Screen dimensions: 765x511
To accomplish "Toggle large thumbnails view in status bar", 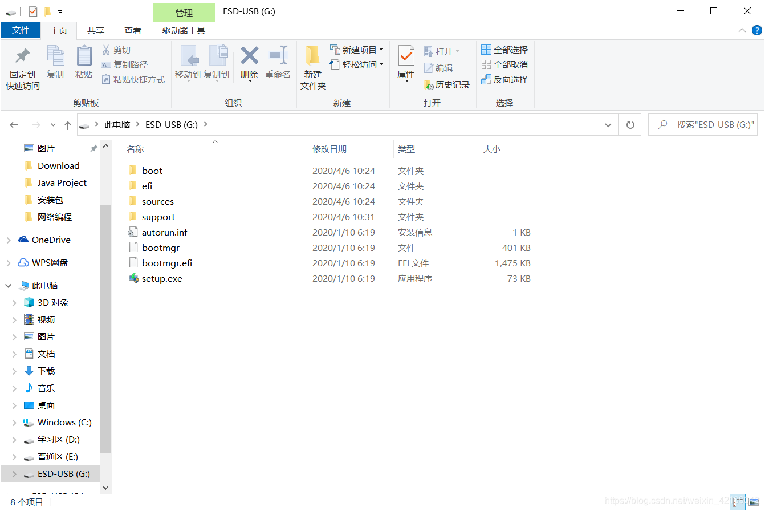I will (754, 501).
